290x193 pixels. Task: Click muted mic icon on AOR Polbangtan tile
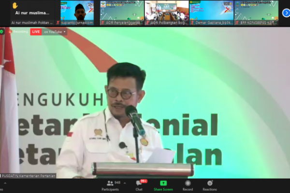pos(147,23)
